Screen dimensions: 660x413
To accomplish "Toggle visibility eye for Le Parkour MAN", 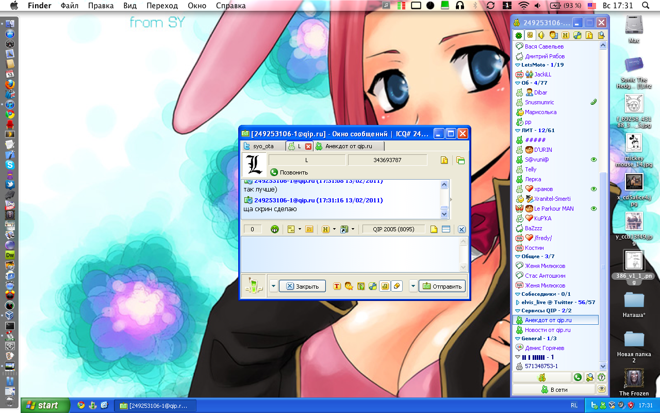I will pos(593,209).
